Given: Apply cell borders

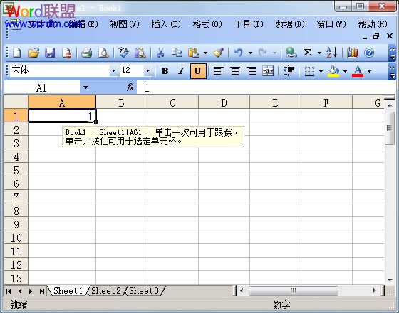Looking at the screenshot, I should point(309,71).
